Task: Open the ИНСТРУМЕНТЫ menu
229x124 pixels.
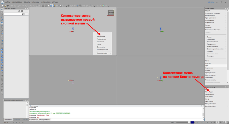Action: coord(46,2)
